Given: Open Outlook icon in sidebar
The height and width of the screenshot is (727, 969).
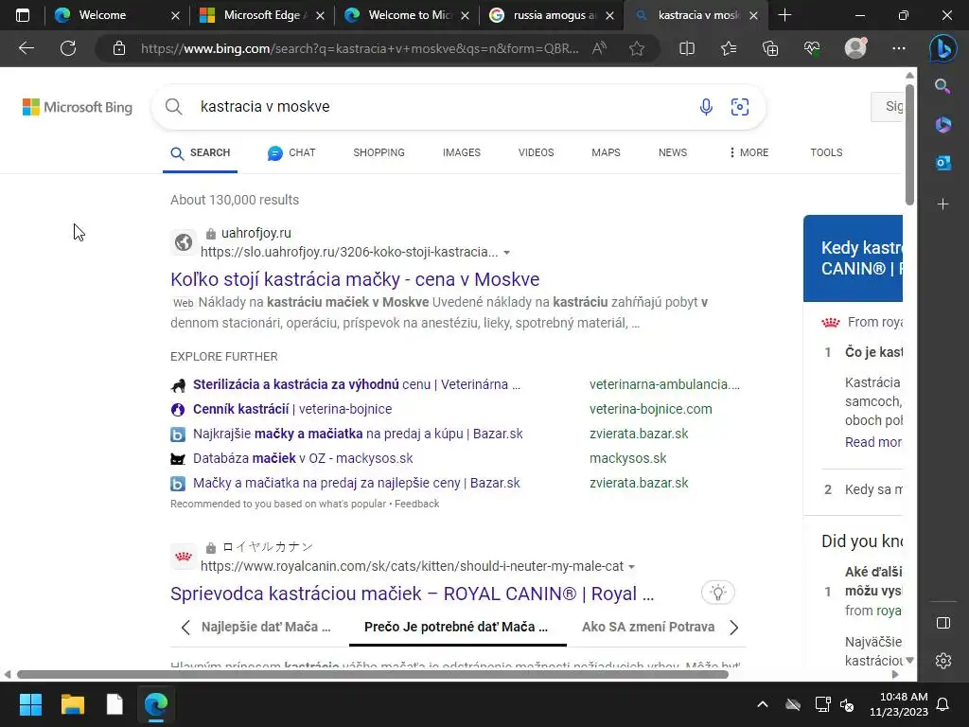Looking at the screenshot, I should click(x=943, y=163).
